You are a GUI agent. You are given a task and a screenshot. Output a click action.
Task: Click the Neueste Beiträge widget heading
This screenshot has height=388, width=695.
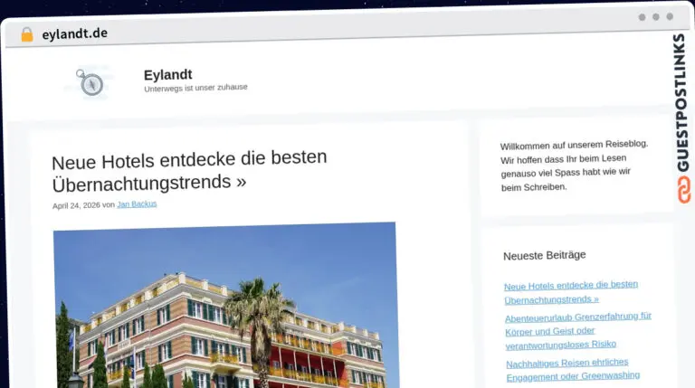tap(544, 255)
